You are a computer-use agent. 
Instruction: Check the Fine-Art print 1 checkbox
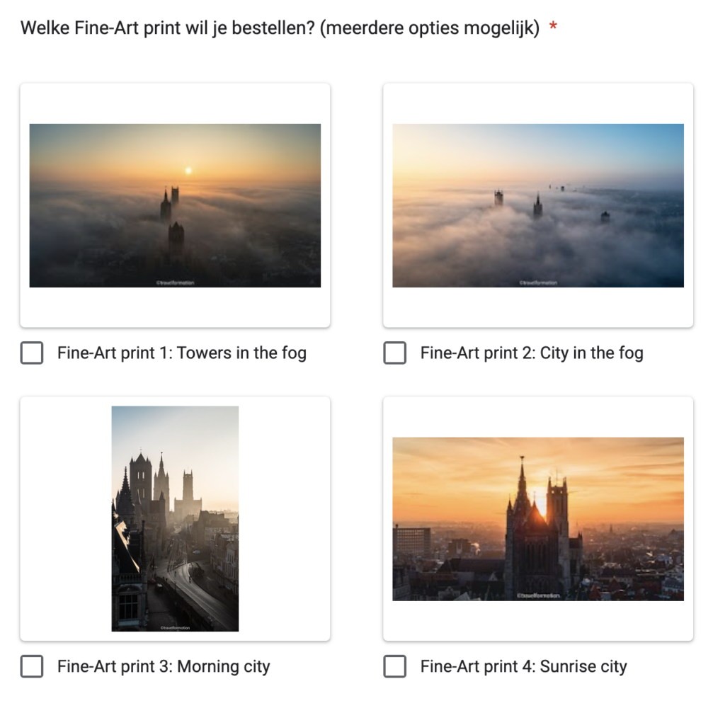tap(32, 353)
